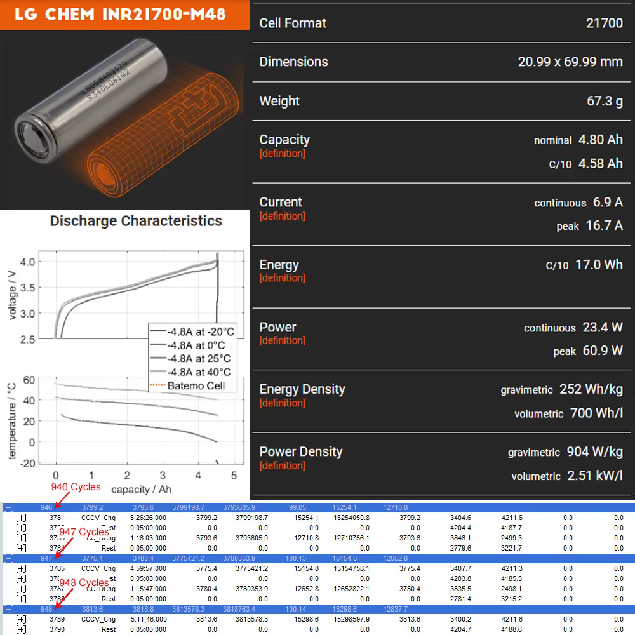
Task: Select the LG CHEM INR21700-M48 title banner
Action: pos(124,15)
